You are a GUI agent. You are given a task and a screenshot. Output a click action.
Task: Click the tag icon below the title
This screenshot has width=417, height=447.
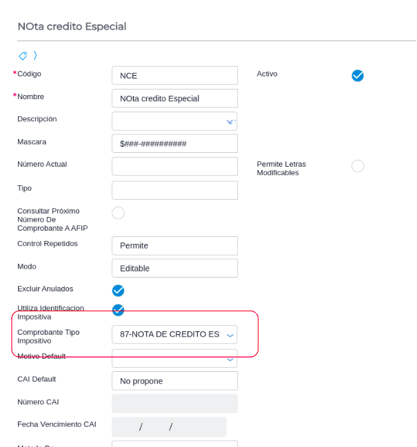click(x=23, y=55)
